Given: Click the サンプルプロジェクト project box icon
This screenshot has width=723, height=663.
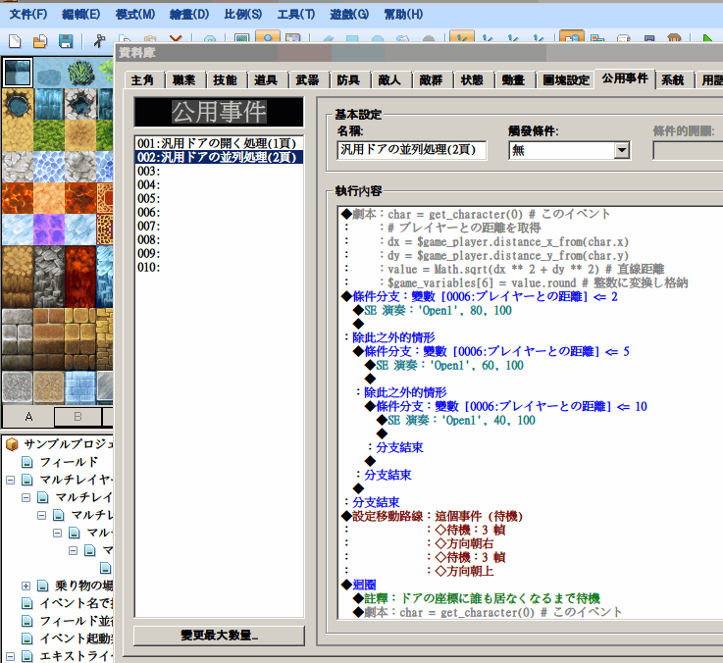Looking at the screenshot, I should [12, 444].
